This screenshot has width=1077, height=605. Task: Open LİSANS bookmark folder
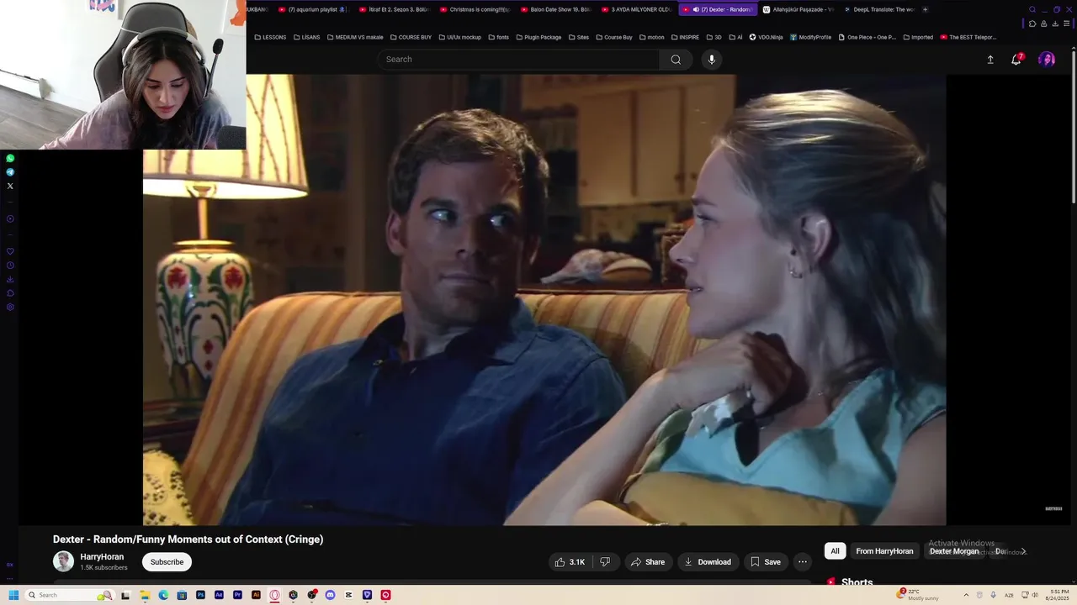coord(306,37)
